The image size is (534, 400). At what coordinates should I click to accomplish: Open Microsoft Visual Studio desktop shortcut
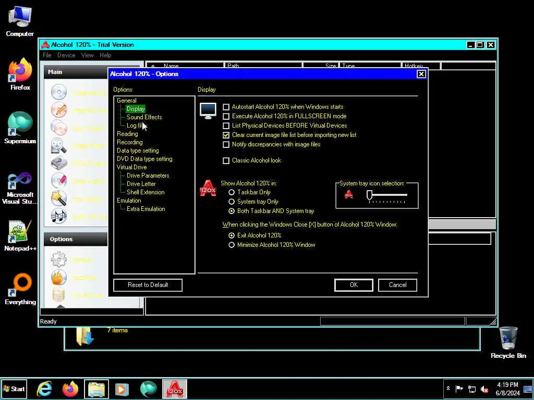(20, 189)
